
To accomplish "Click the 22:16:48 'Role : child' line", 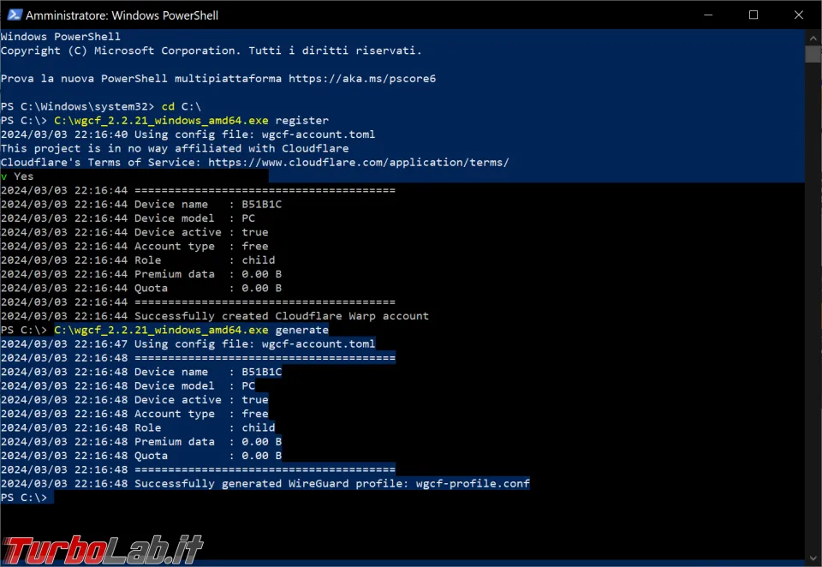I will pyautogui.click(x=138, y=427).
